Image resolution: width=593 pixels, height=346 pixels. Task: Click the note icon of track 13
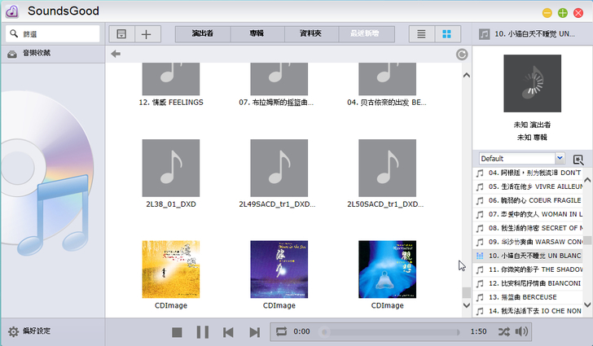[x=480, y=297]
